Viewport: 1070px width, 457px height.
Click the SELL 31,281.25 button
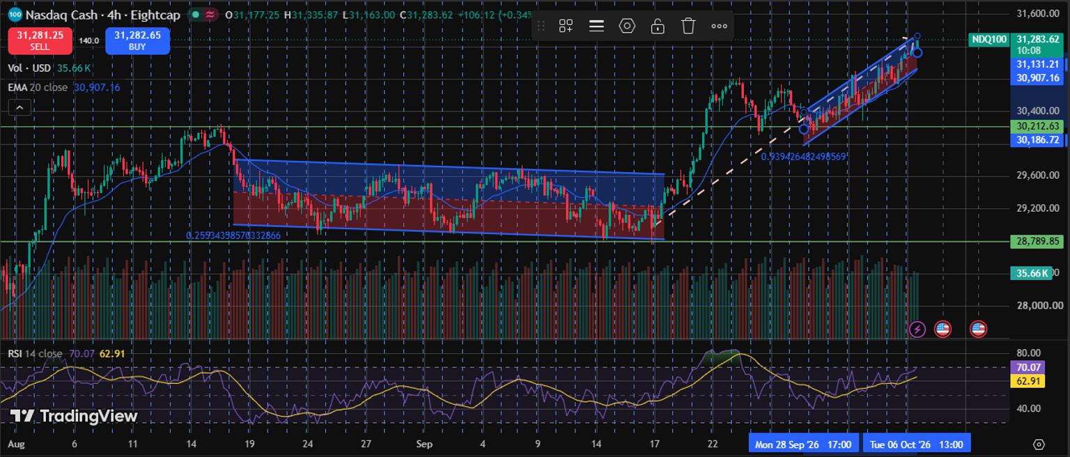point(40,41)
